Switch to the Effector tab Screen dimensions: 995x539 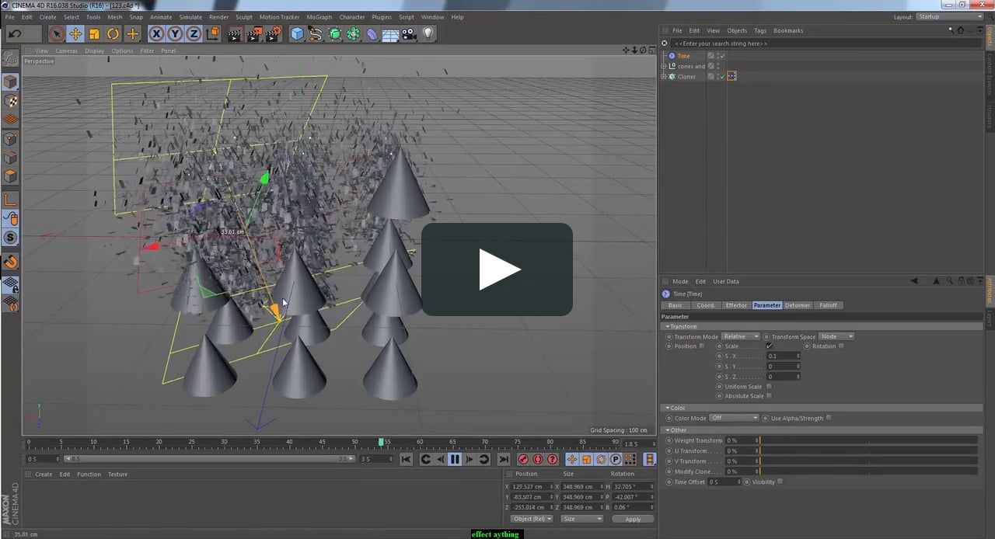coord(735,305)
